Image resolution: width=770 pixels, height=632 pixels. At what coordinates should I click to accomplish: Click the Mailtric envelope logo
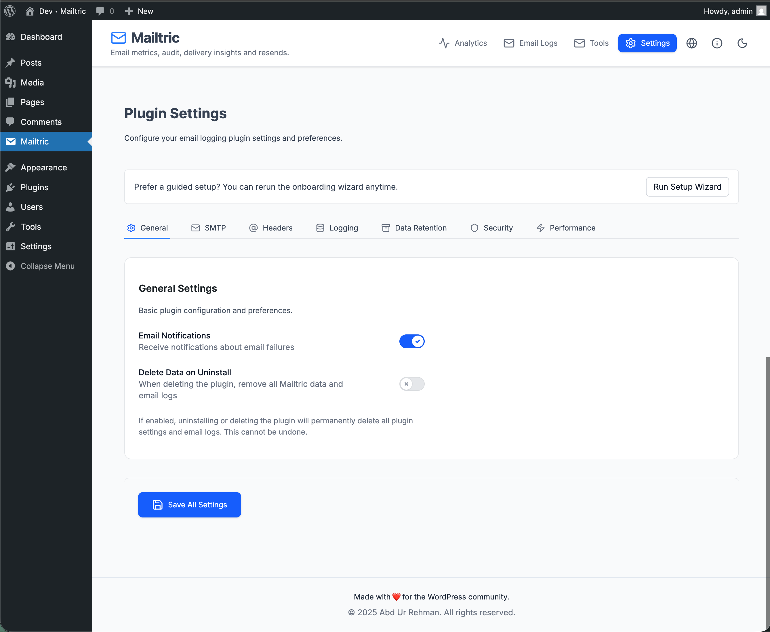point(118,37)
